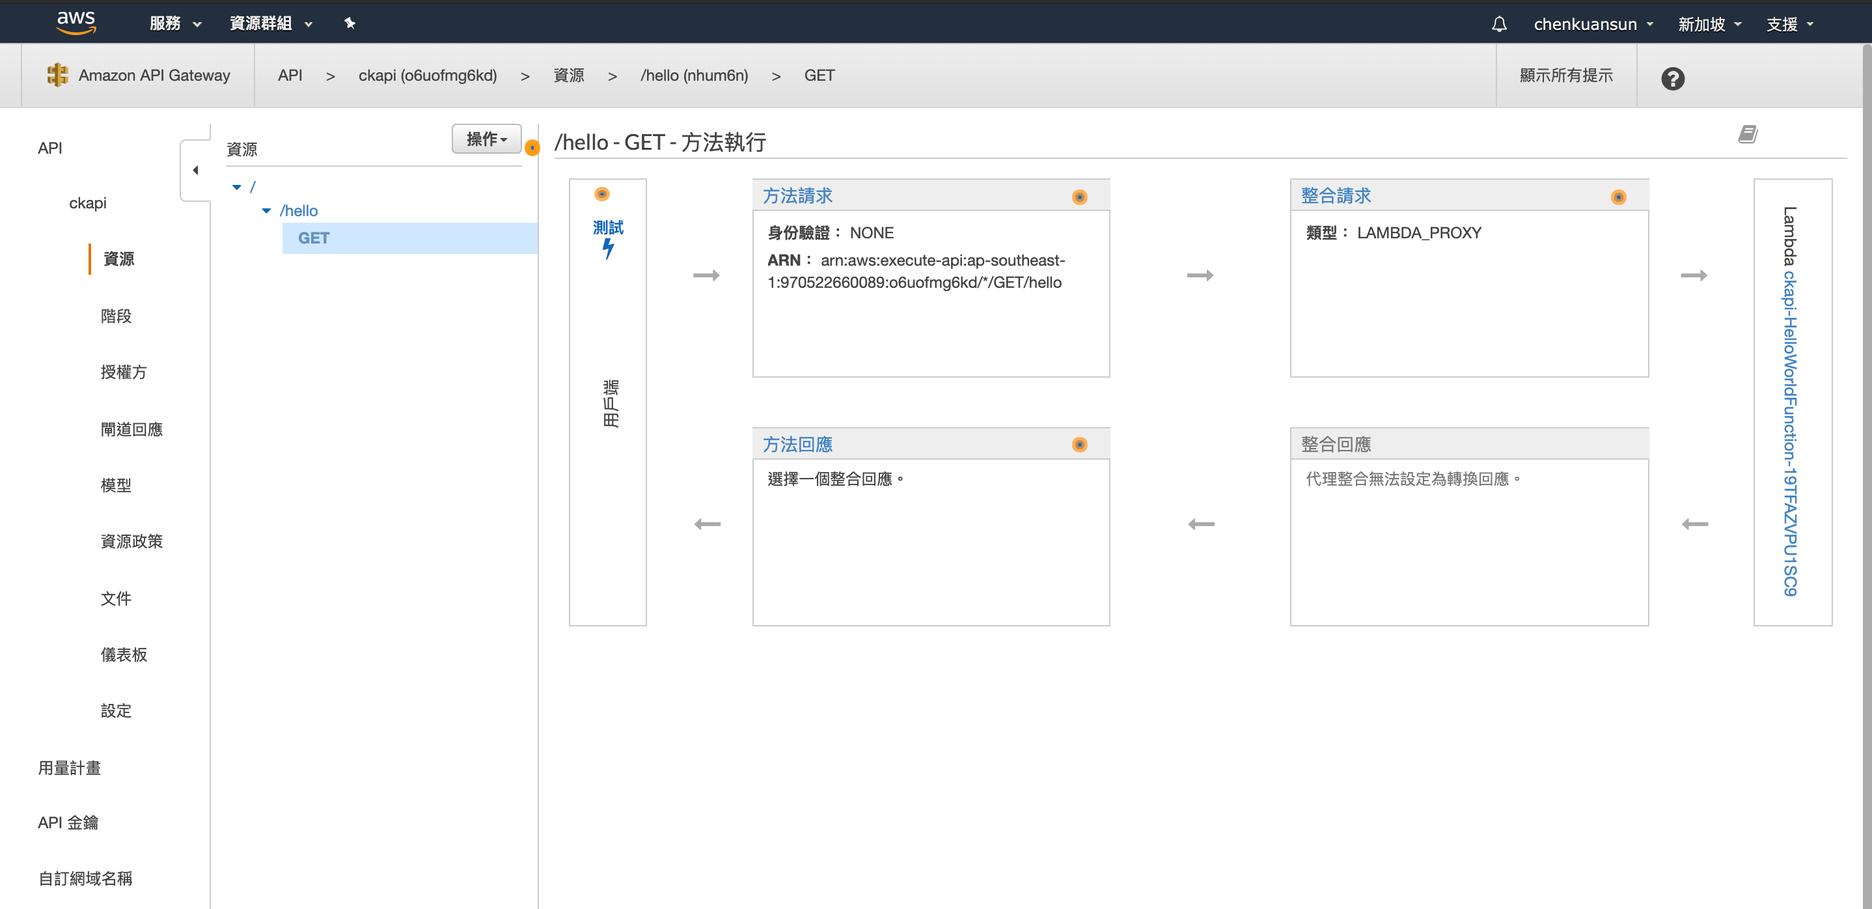Screen dimensions: 1872x909
Task: Click the AWS logo icon
Action: (76, 23)
